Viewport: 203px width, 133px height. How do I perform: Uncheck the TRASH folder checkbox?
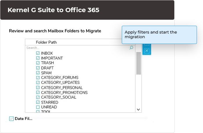pyautogui.click(x=38, y=63)
